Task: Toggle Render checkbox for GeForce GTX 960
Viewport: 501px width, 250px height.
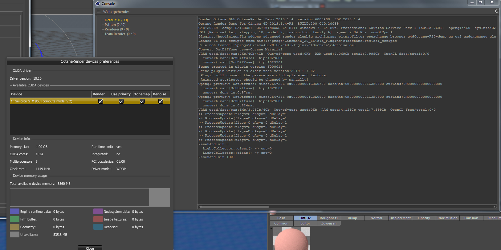Action: 101,101
